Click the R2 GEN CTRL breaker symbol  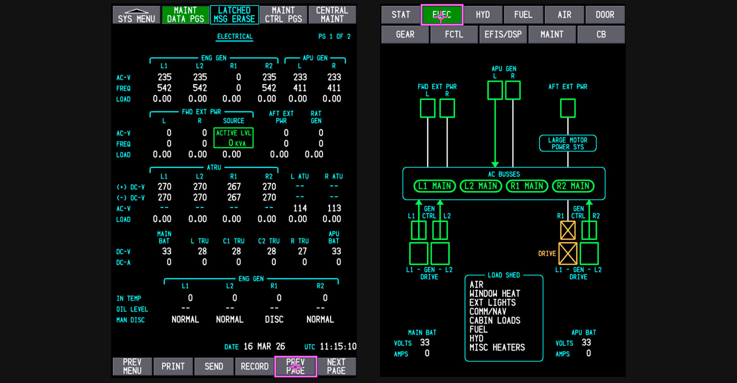(x=589, y=231)
